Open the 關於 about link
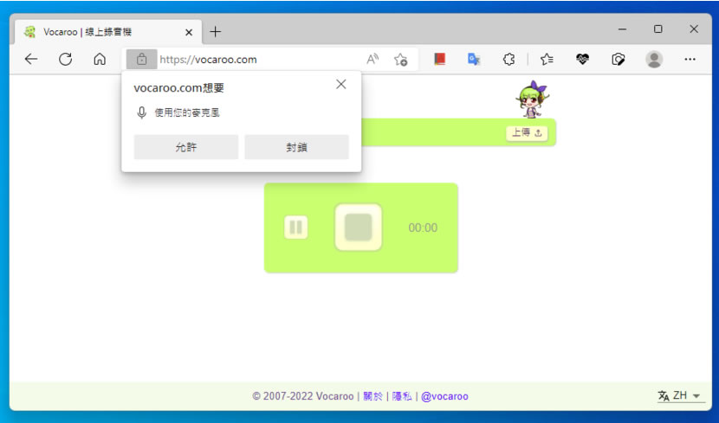 [372, 396]
